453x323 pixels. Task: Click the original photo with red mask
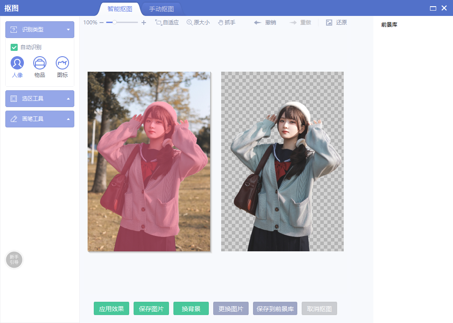149,161
